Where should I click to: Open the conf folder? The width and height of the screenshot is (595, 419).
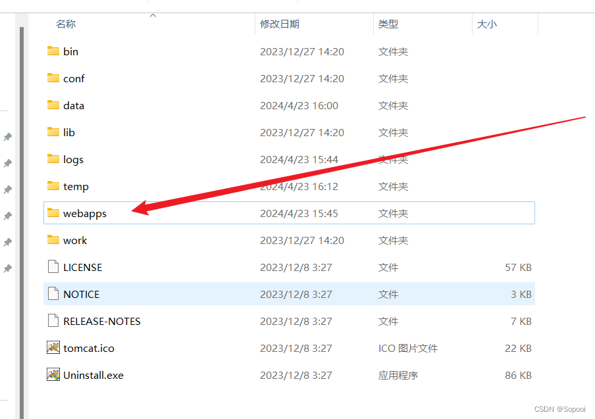(74, 78)
